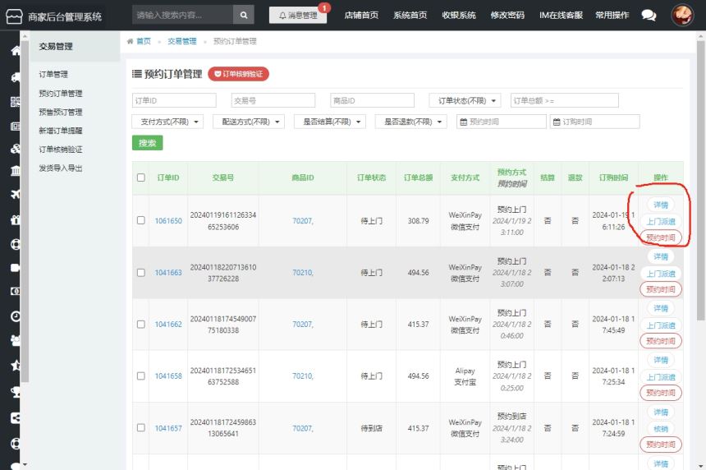Click 首页 link in the breadcrumb
This screenshot has width=706, height=470.
click(x=143, y=41)
